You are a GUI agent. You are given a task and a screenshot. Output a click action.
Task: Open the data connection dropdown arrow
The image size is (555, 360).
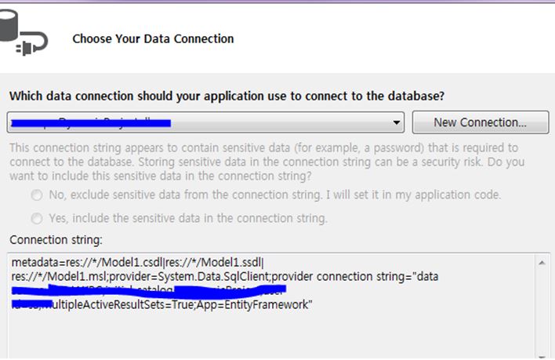pyautogui.click(x=397, y=122)
